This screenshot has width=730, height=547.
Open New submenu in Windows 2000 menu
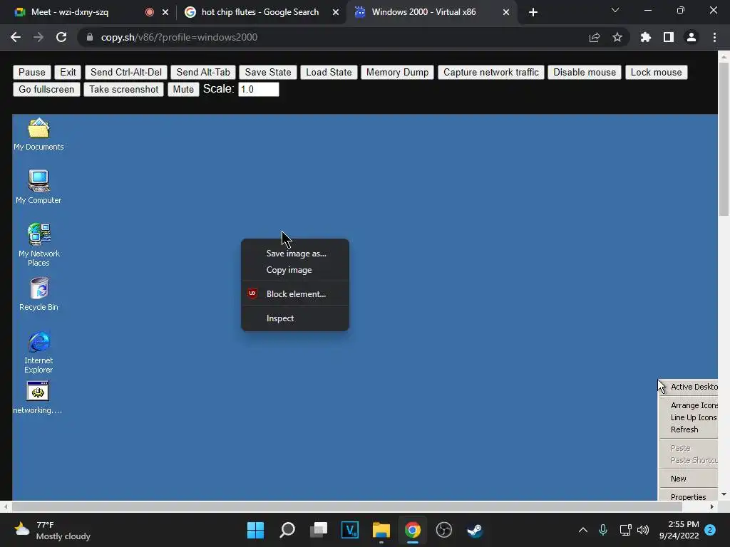coord(689,479)
